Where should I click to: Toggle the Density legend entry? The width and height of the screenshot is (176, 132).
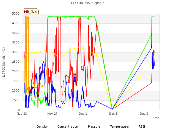pos(39,127)
